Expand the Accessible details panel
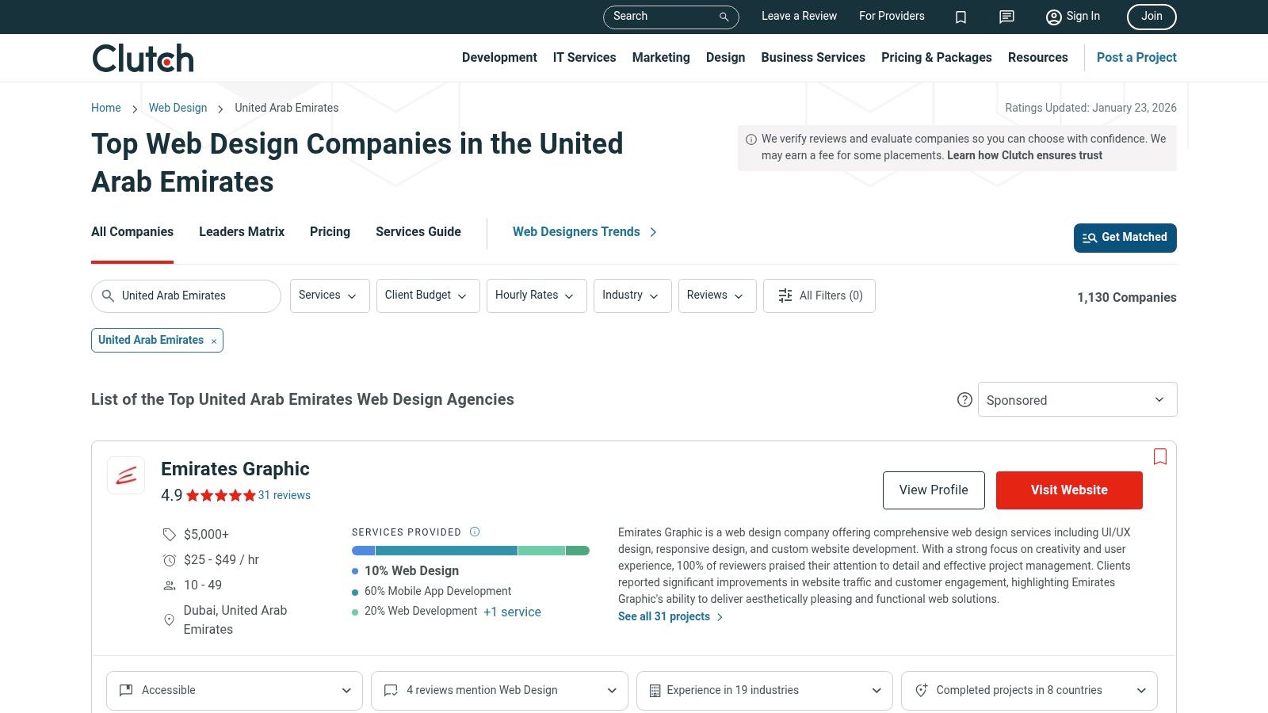The image size is (1268, 713). 234,690
